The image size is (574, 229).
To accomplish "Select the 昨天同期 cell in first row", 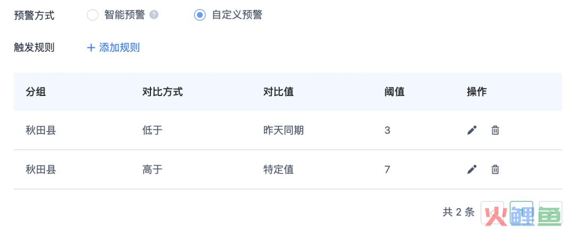I will coord(283,130).
